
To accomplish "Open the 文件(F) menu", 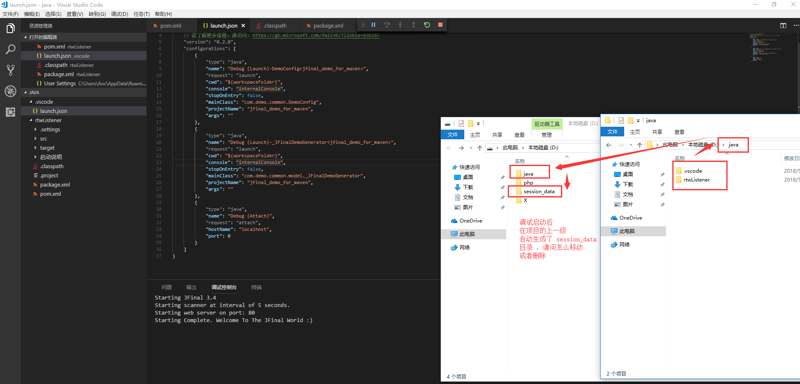I will tap(10, 14).
